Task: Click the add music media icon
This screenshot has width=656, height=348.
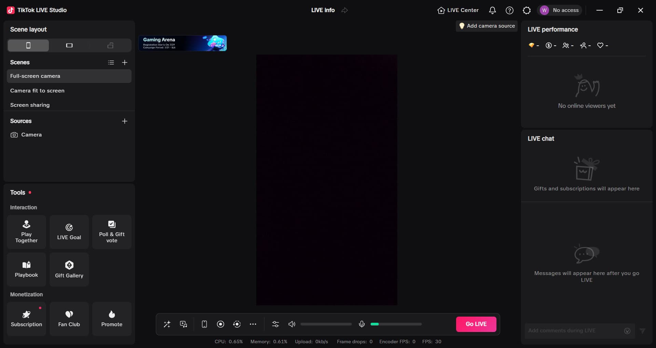Action: (183, 324)
